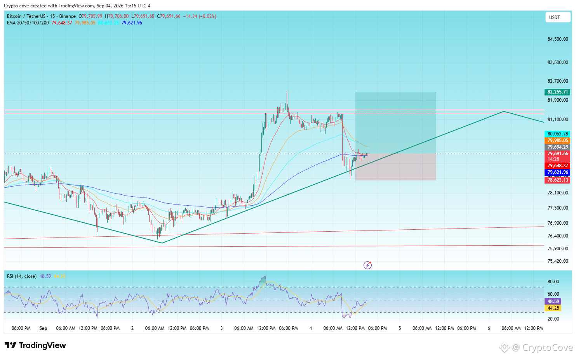Viewport: 576px width, 357px height.
Task: Select the green long position target zone
Action: [x=395, y=123]
